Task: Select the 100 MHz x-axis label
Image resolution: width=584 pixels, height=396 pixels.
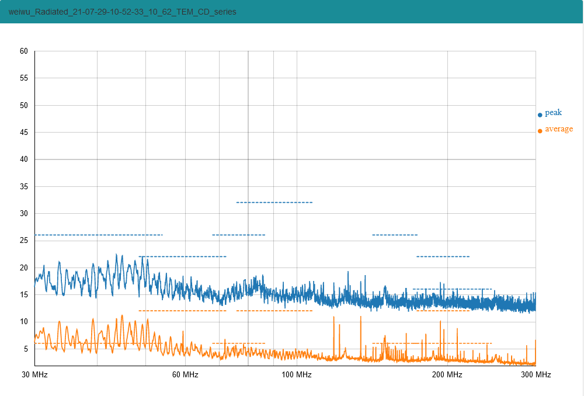Action: coord(297,374)
